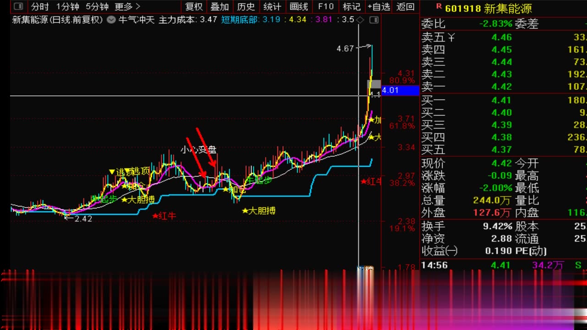Select the 统计 statistics function
The height and width of the screenshot is (330, 587).
pyautogui.click(x=272, y=7)
